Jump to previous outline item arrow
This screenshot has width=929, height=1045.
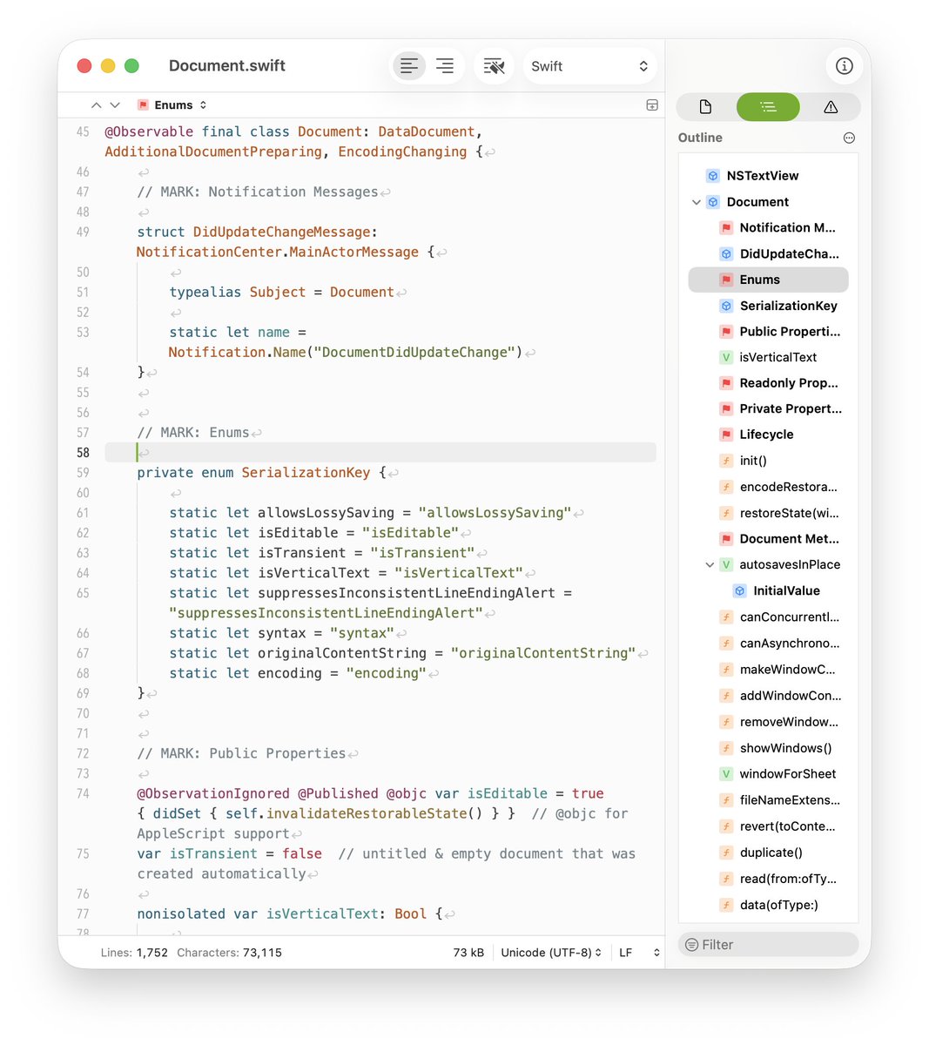(x=96, y=105)
